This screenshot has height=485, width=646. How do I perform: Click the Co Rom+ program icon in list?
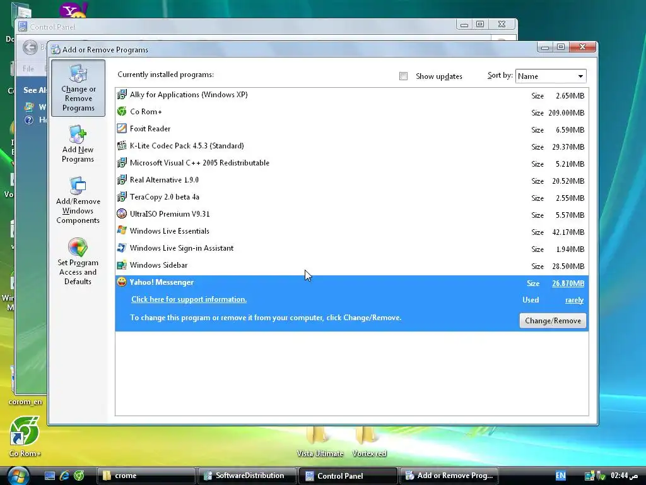coord(122,111)
